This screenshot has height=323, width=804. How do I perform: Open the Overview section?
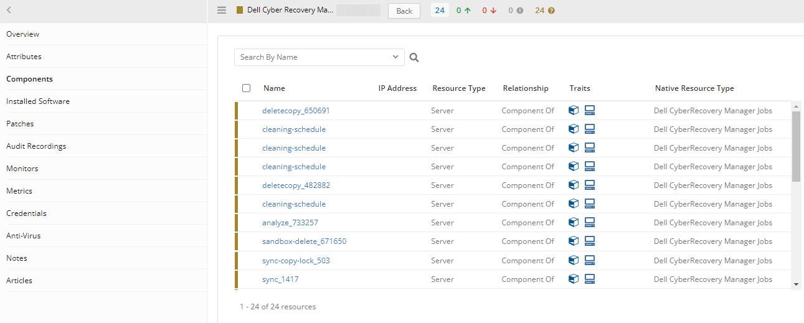[x=22, y=34]
